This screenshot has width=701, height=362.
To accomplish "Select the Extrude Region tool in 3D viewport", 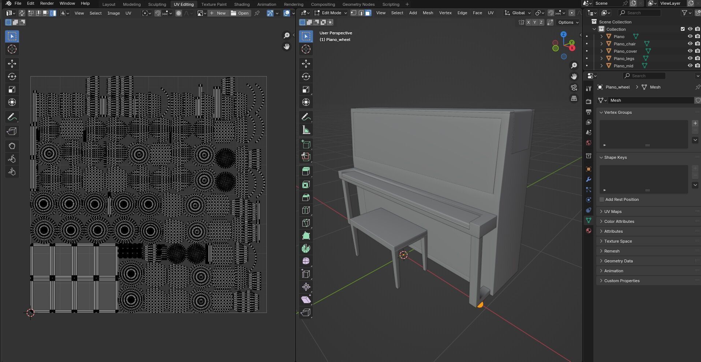I will pos(306,171).
